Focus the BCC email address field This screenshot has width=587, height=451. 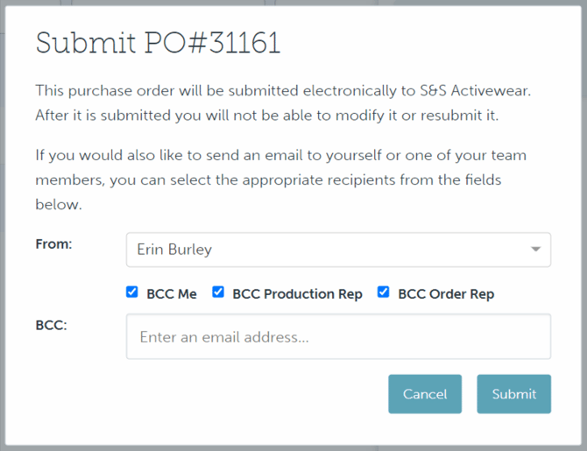(x=338, y=336)
